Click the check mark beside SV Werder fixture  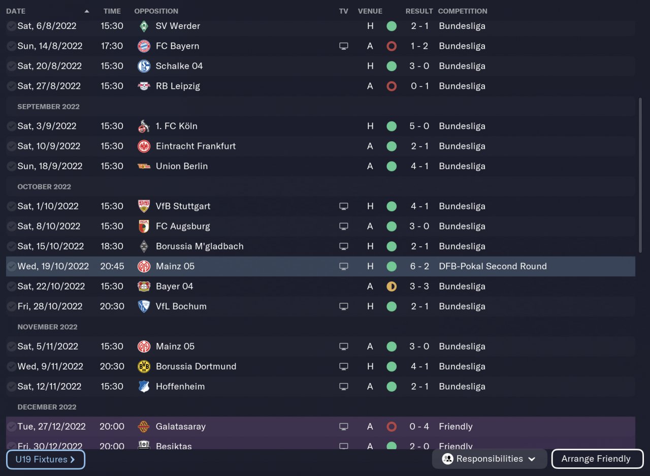click(11, 26)
